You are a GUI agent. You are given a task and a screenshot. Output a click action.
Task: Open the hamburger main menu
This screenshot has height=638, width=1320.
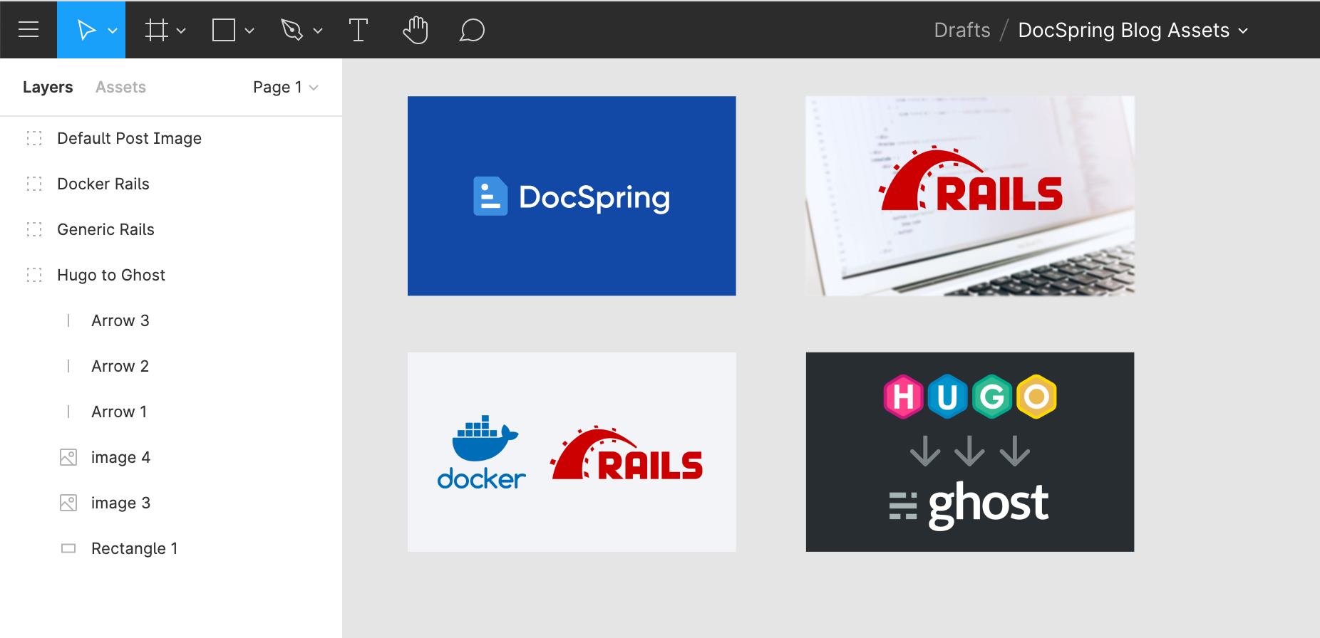tap(29, 30)
